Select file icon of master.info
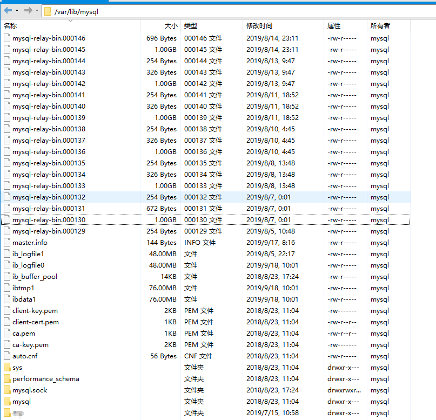The height and width of the screenshot is (420, 436). [7, 243]
